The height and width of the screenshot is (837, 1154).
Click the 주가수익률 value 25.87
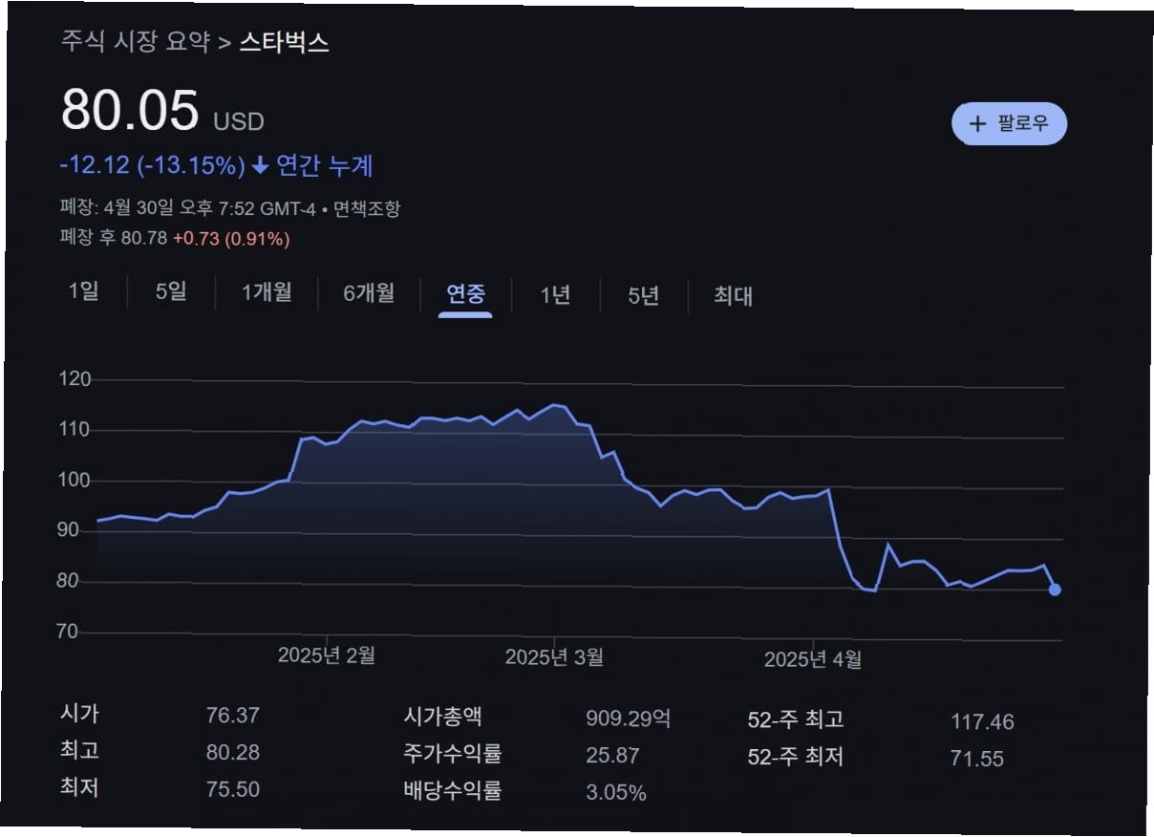(612, 756)
